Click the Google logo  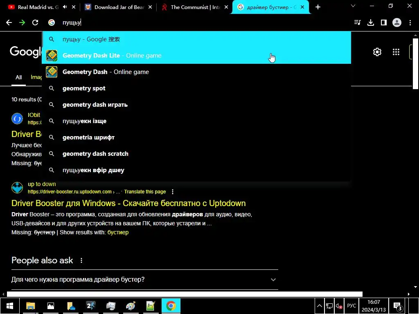coord(26,52)
